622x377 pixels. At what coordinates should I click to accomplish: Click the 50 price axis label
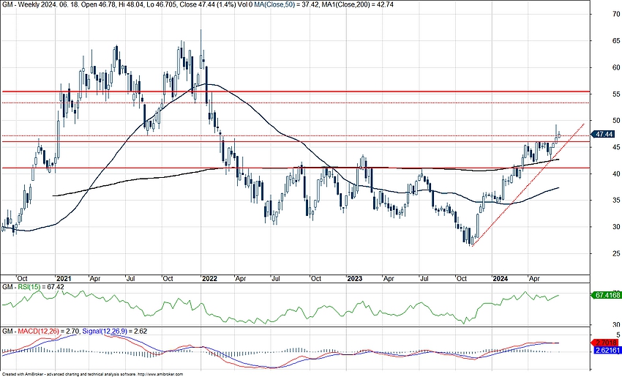point(616,121)
